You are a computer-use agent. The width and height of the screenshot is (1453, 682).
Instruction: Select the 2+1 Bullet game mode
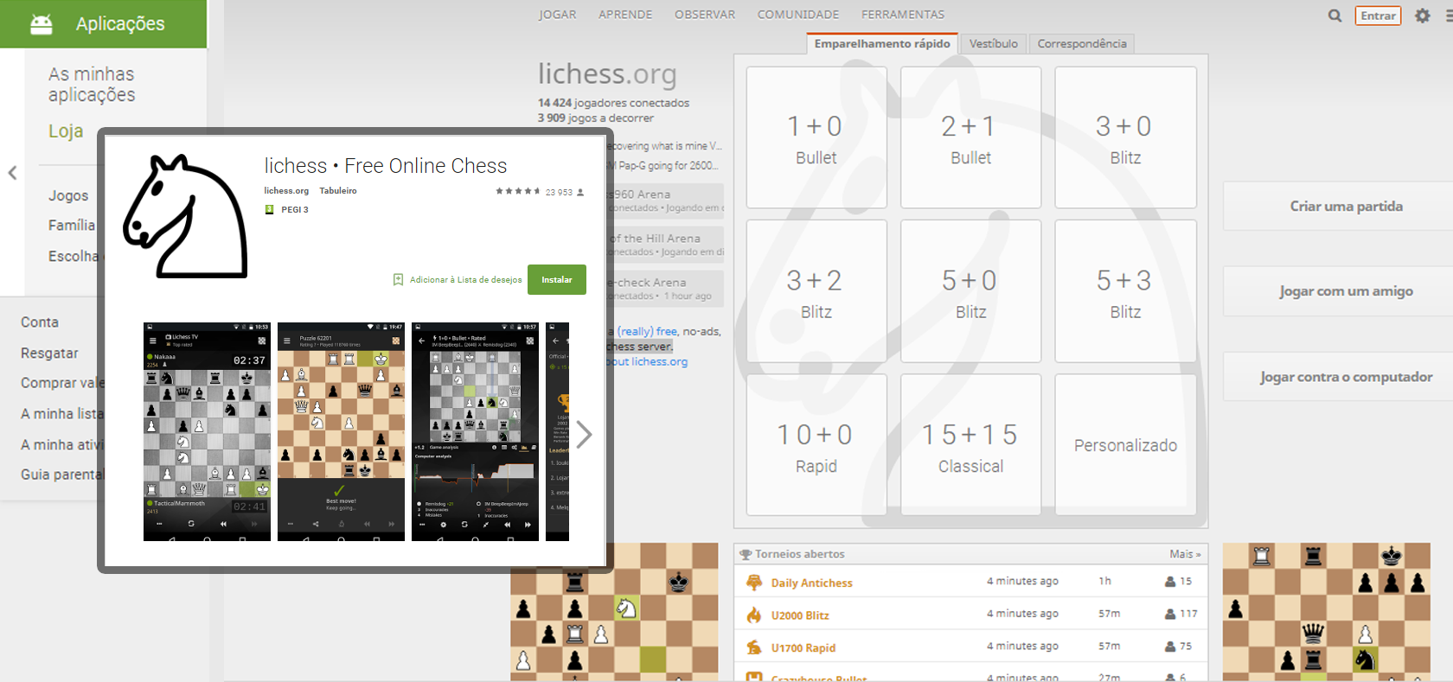click(x=970, y=137)
